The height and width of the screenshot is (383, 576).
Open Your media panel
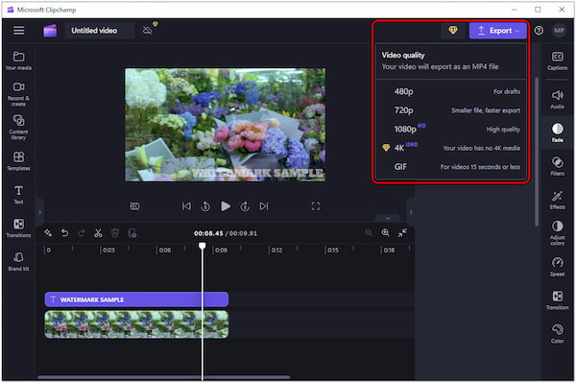(x=18, y=60)
